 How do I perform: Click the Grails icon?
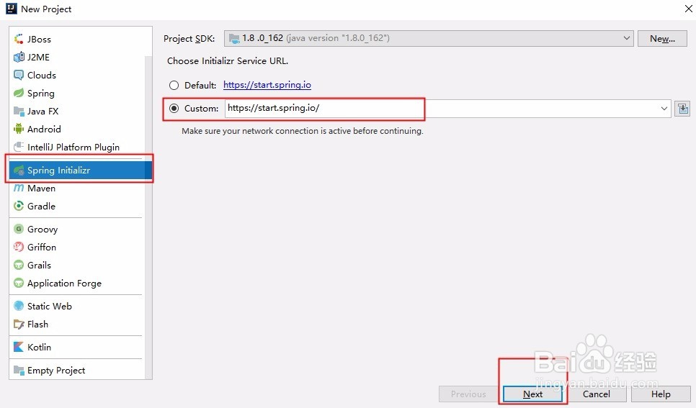tap(19, 266)
